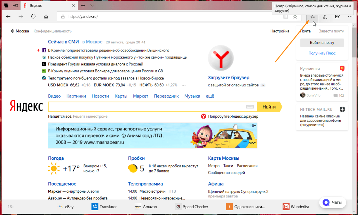This screenshot has height=215, width=358.
Task: Open the Загрузите браузер link
Action: click(229, 77)
